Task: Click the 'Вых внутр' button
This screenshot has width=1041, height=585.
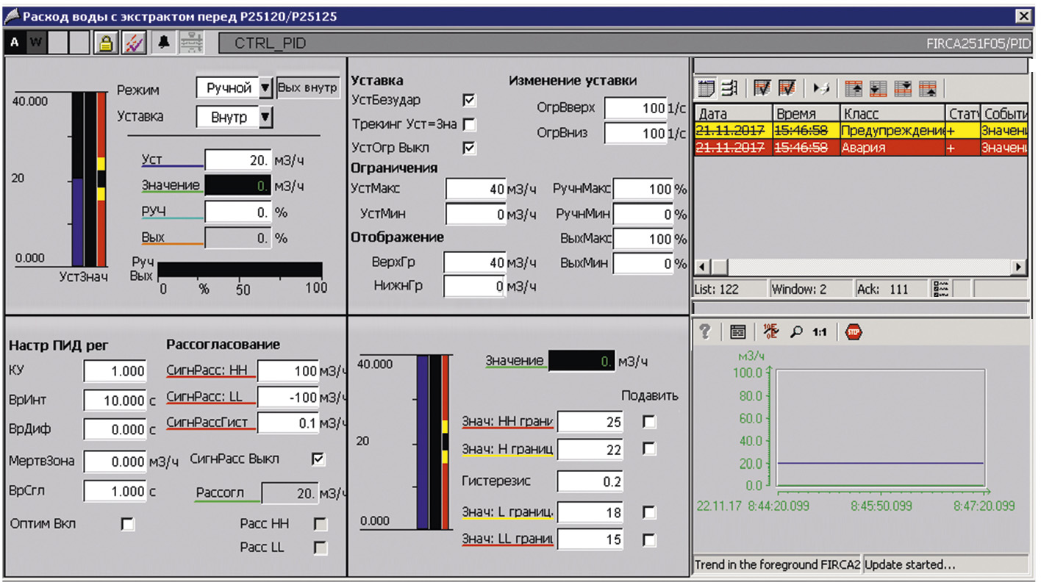Action: click(x=308, y=87)
